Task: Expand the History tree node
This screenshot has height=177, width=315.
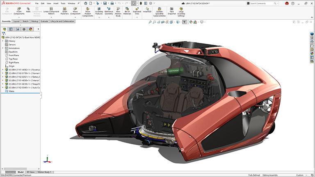Action: [x=3, y=41]
